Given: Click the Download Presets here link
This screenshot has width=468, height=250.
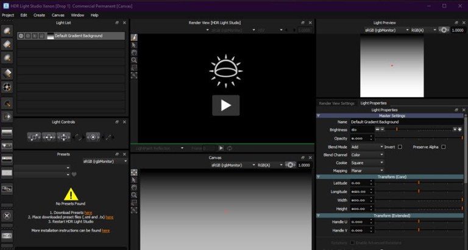Looking at the screenshot, I should pos(88,213).
